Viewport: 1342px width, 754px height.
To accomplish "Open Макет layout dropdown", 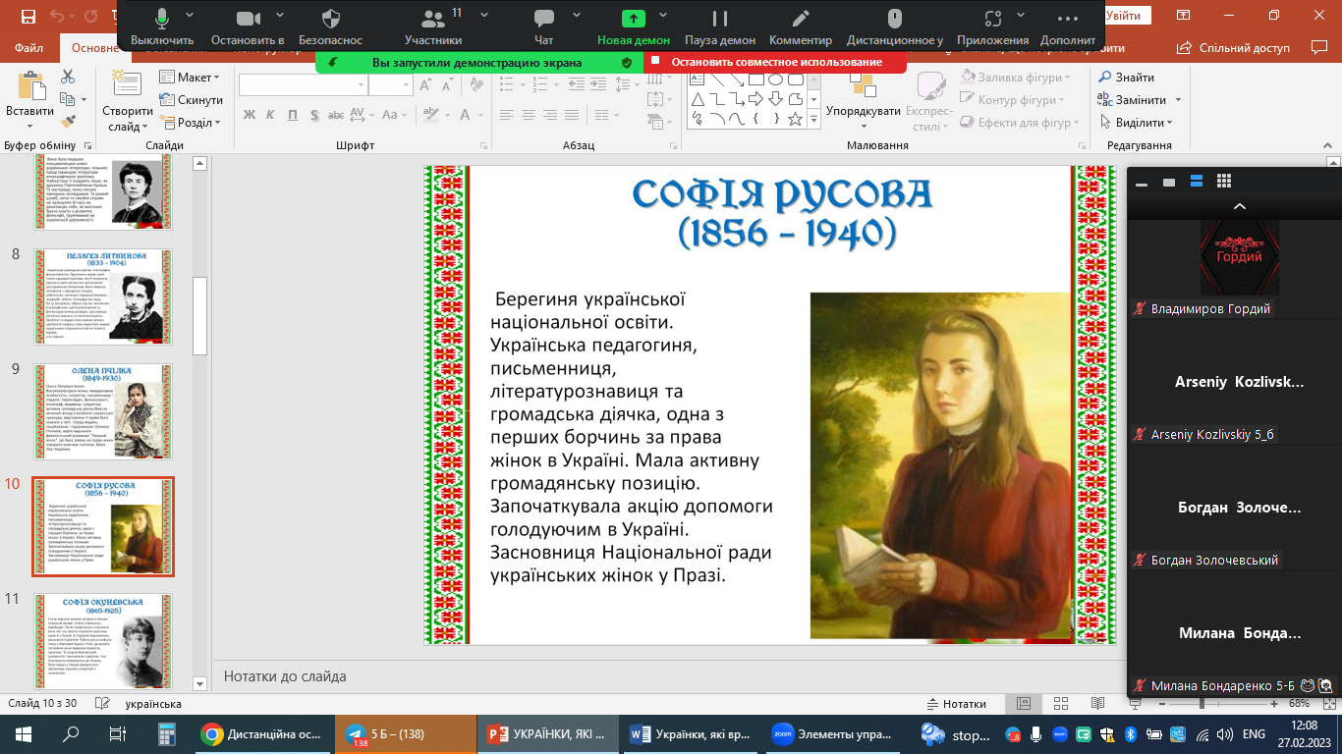I will click(191, 78).
